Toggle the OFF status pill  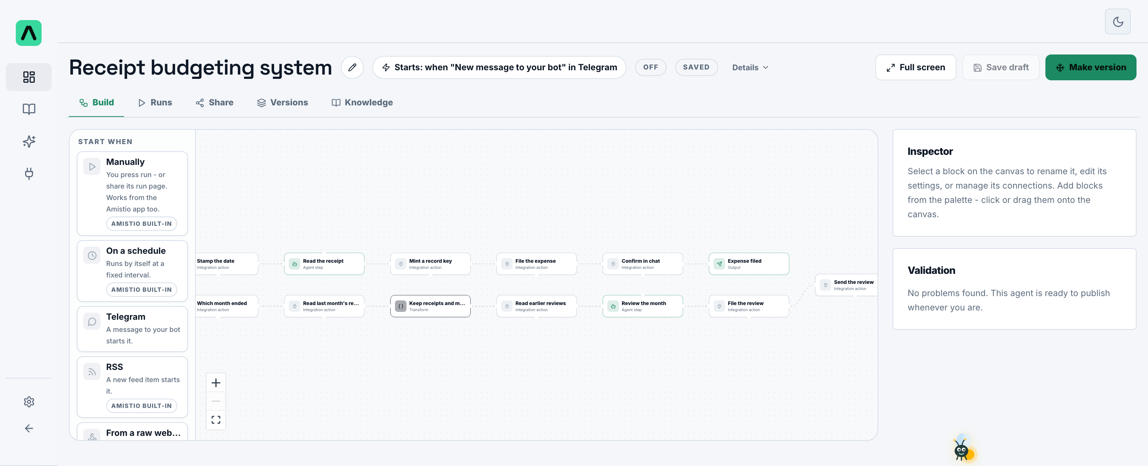tap(650, 67)
